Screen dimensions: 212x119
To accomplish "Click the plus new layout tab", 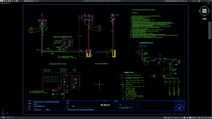I will coord(12,117).
